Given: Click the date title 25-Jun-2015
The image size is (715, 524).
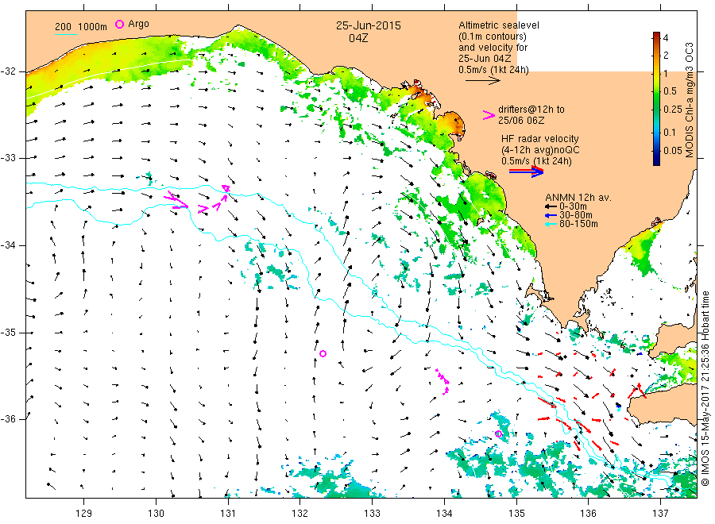Looking at the screenshot, I should [x=369, y=25].
